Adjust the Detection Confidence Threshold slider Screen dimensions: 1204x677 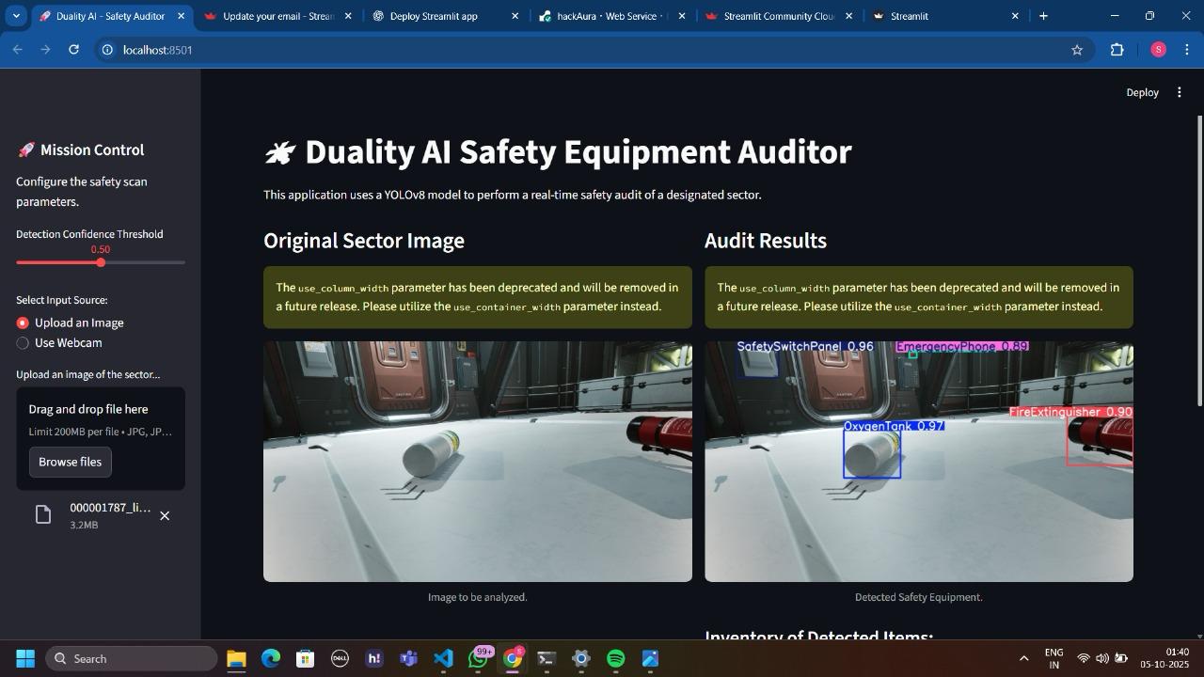coord(101,262)
